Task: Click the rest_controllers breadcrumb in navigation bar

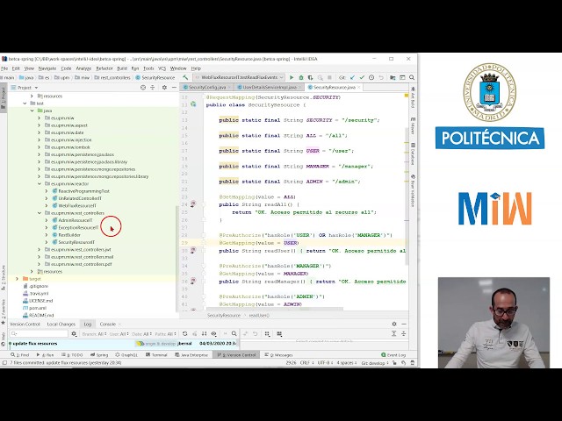Action: coord(112,77)
